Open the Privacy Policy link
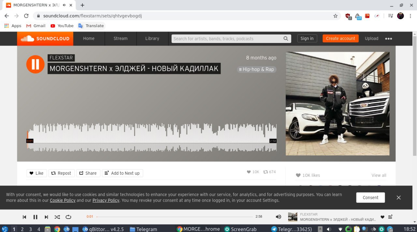The image size is (417, 232). 106,200
